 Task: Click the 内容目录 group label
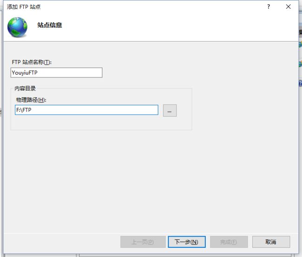point(25,89)
